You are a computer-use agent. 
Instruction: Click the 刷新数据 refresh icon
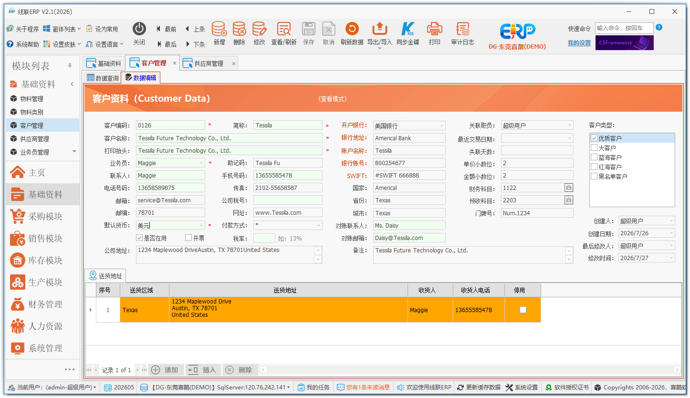point(352,29)
